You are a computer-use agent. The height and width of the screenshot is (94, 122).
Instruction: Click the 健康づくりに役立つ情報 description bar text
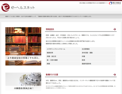pyautogui.click(x=48, y=16)
